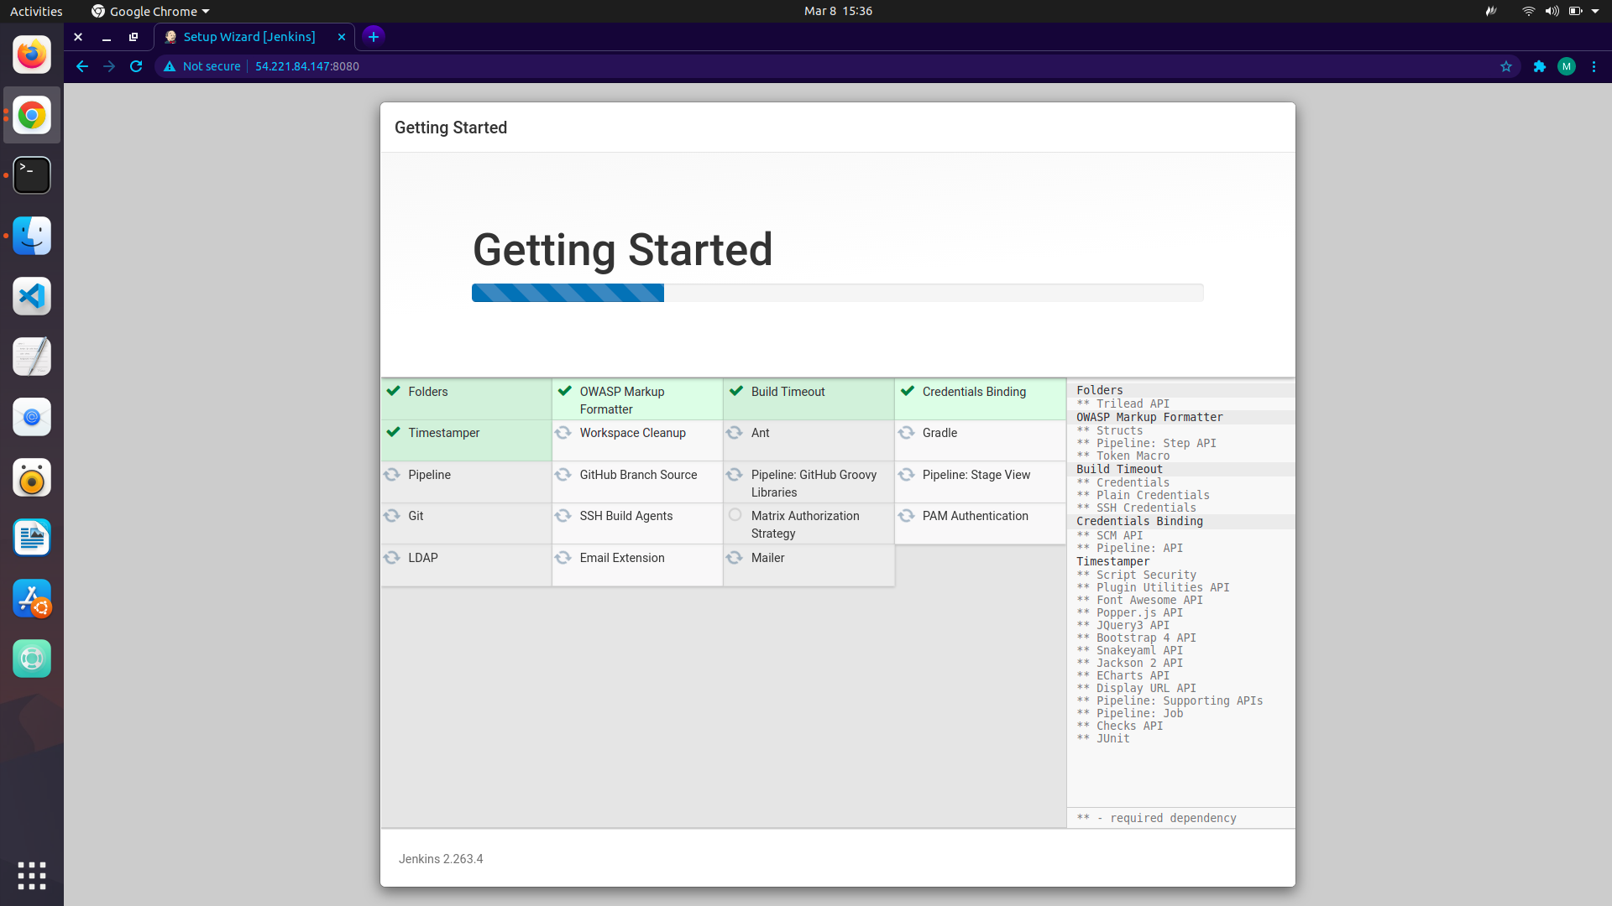Click the '** Pipeline: Supporting APIs' log line

point(1170,700)
